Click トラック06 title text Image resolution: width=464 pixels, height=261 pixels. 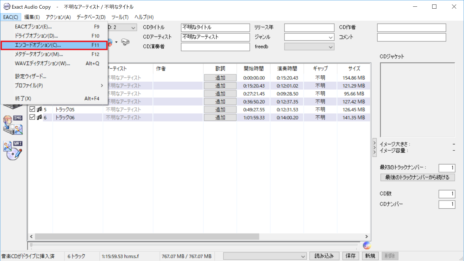point(65,118)
